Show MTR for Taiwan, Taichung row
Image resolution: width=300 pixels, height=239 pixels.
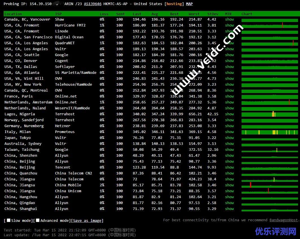229,150
